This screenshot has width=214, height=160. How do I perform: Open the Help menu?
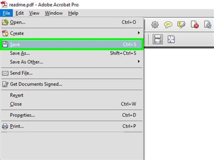(x=73, y=13)
